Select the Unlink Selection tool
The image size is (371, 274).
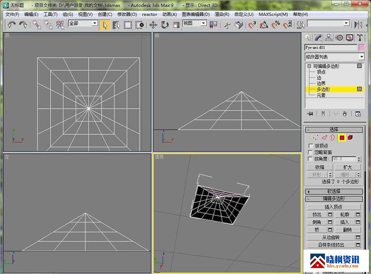(49, 25)
